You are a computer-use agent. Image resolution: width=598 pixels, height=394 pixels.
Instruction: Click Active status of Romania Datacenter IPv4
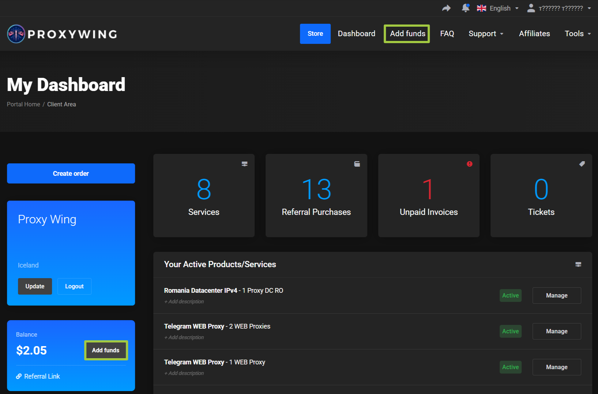point(511,295)
